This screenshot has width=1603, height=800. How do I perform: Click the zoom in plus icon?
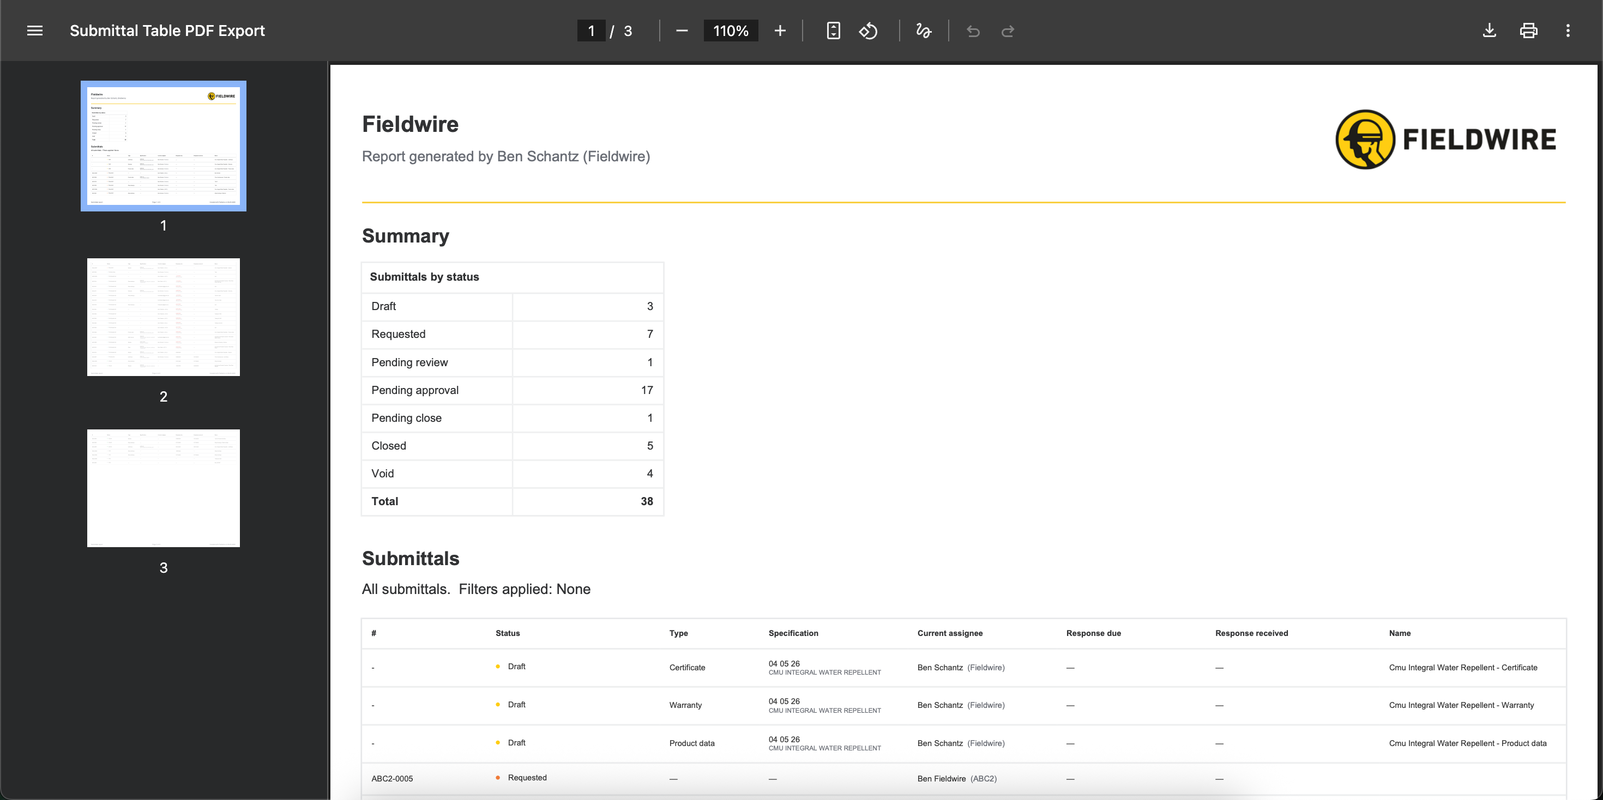point(780,31)
